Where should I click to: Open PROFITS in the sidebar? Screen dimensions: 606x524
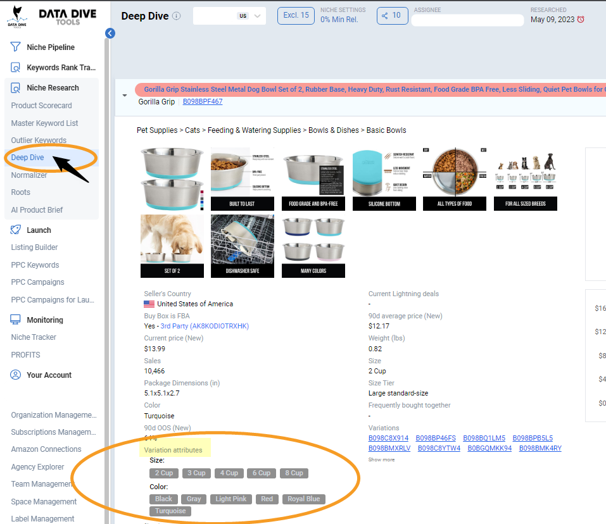25,355
